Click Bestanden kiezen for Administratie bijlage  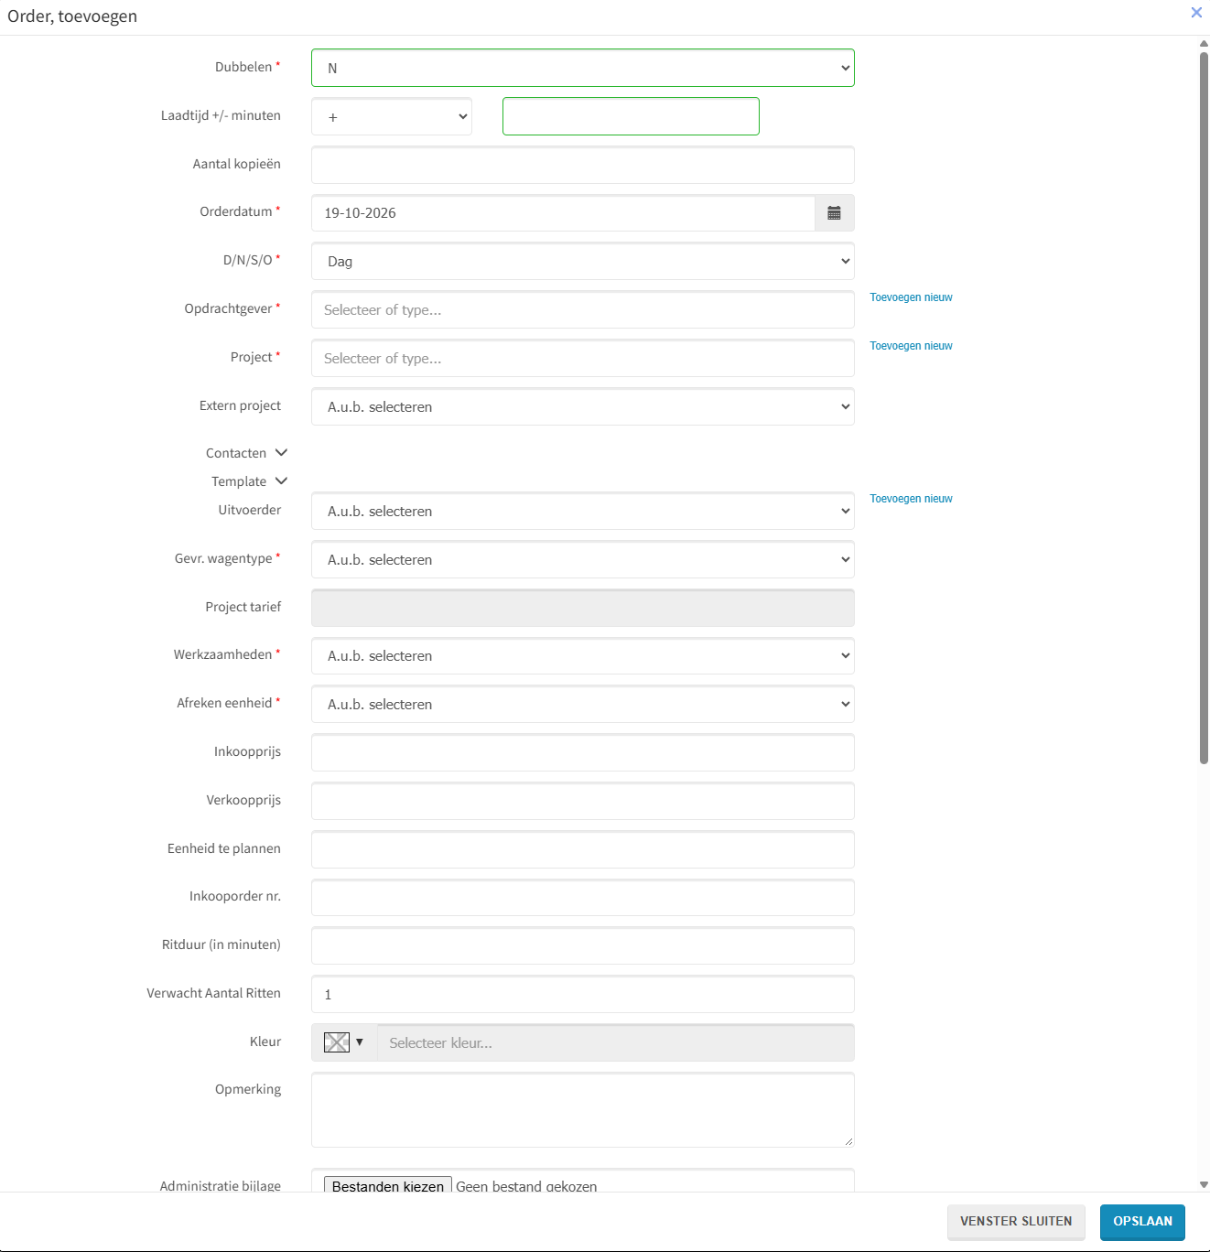[388, 1185]
